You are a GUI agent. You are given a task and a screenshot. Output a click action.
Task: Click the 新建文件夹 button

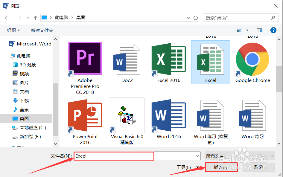42,30
